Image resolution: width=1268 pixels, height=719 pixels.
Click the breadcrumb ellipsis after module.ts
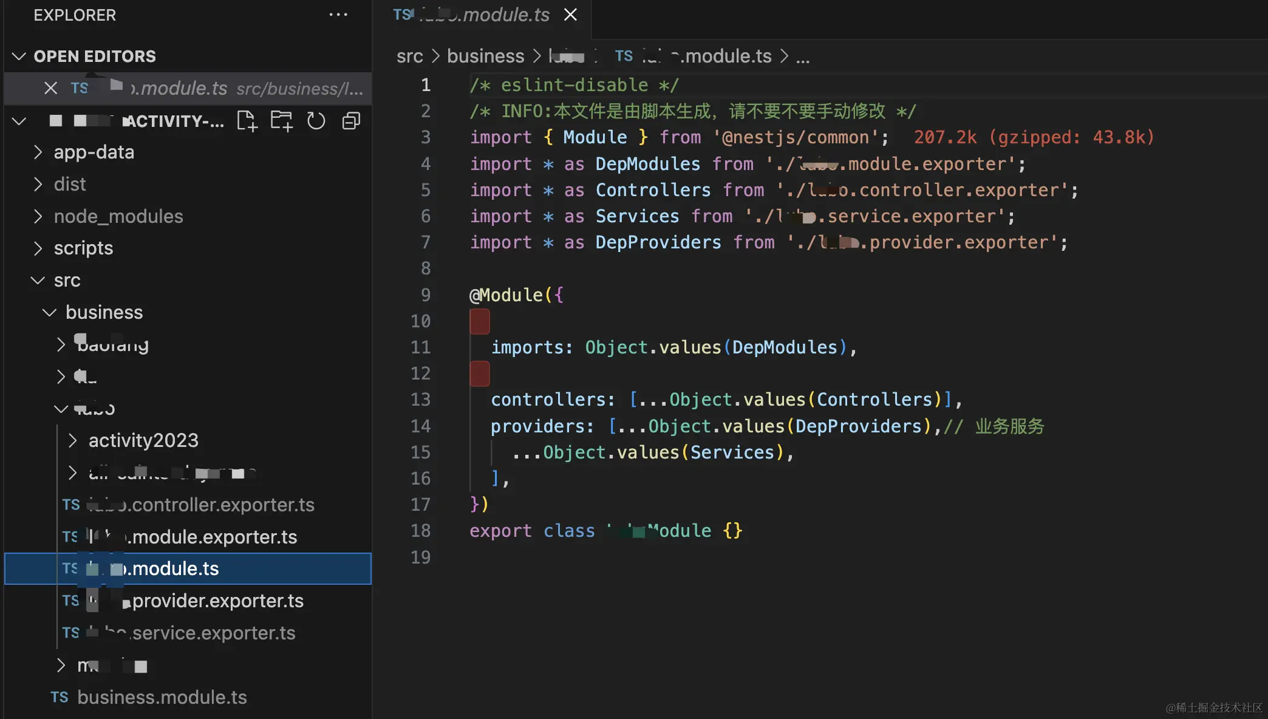tap(803, 56)
